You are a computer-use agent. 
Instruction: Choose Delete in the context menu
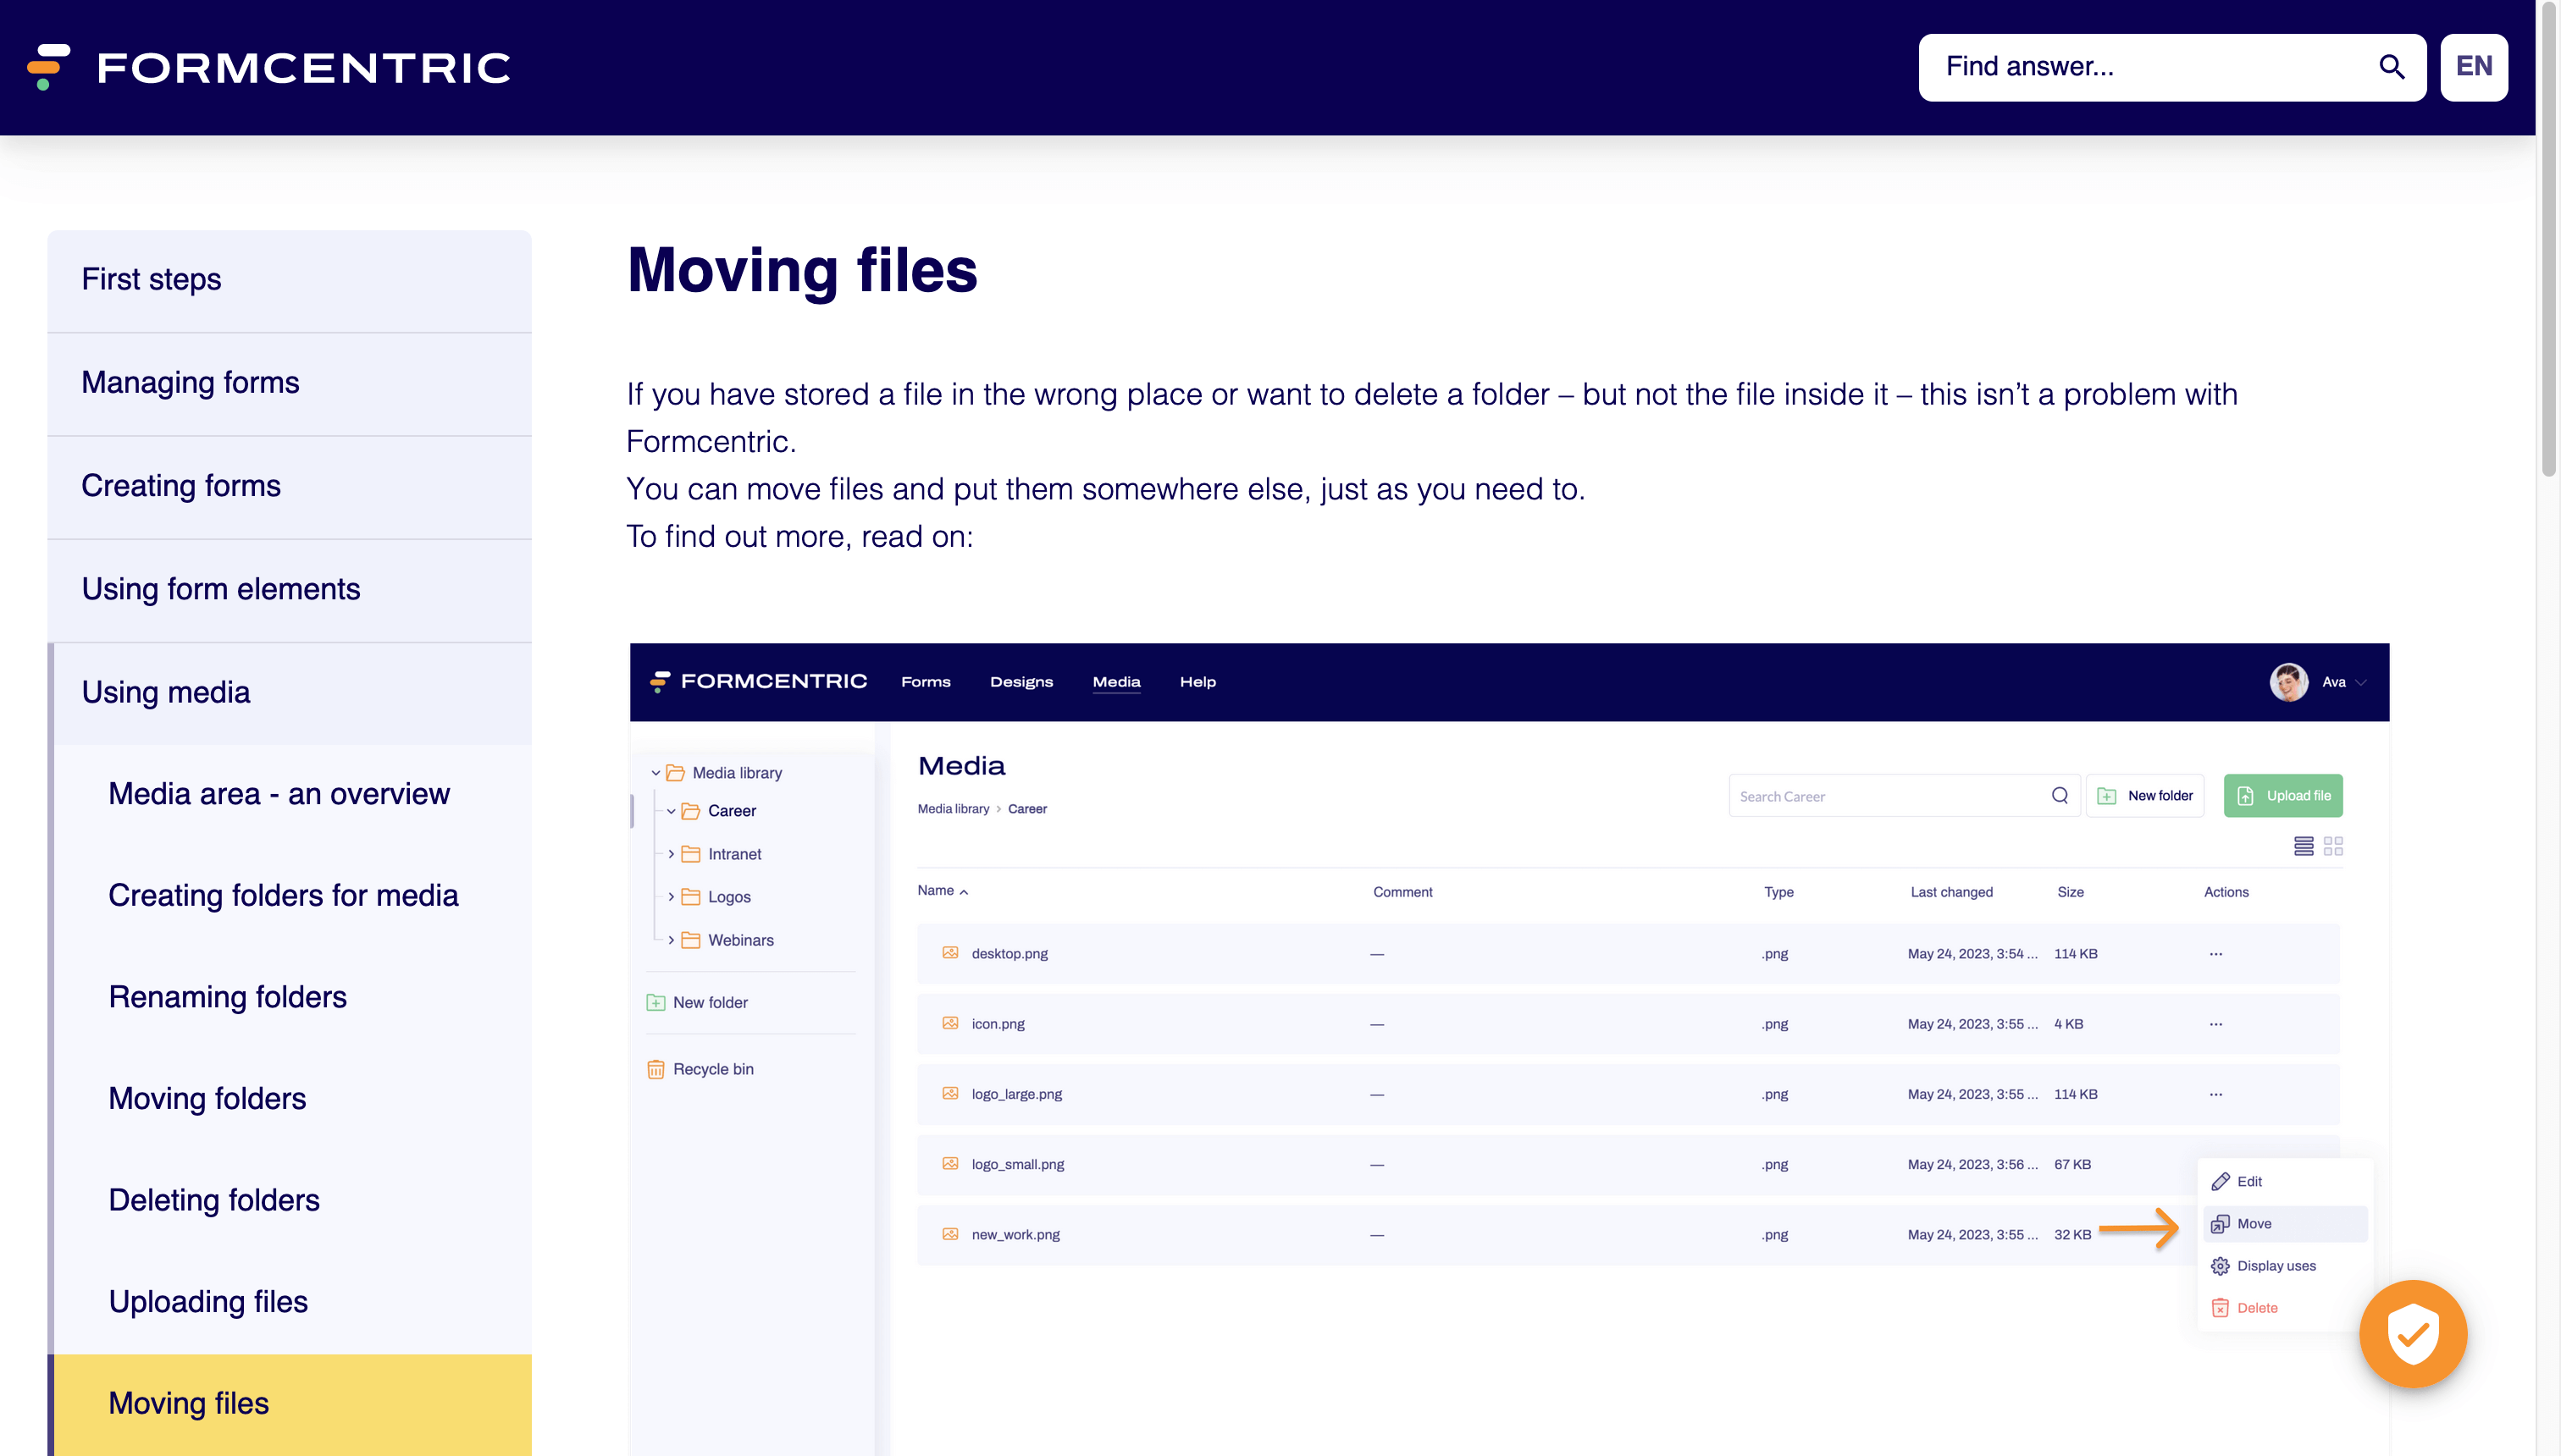(2285, 1308)
